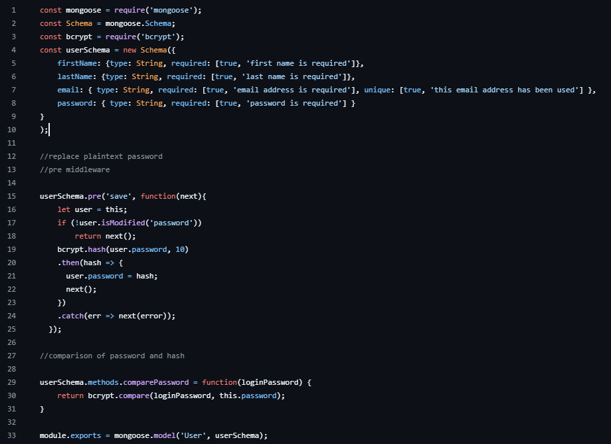Click 'this email address has been used' string
This screenshot has width=611, height=444.
click(505, 90)
